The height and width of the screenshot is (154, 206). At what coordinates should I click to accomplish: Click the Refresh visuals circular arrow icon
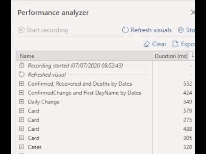tap(125, 30)
